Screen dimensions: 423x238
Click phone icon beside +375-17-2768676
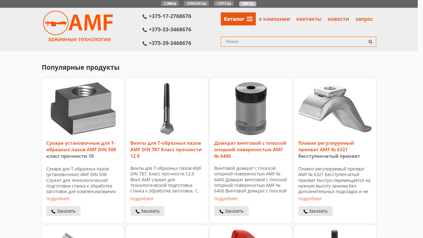coord(145,17)
